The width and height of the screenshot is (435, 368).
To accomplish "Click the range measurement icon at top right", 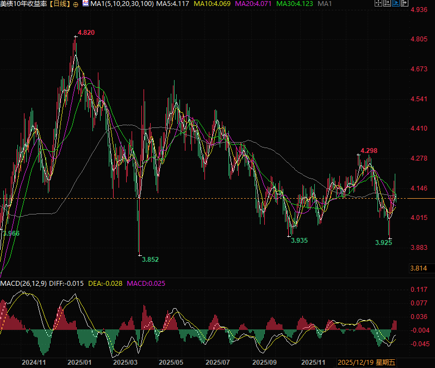I will [x=387, y=4].
